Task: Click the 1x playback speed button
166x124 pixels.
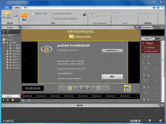Action: (98, 88)
